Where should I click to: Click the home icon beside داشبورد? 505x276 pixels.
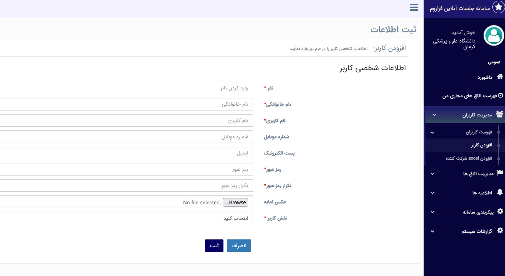(500, 77)
